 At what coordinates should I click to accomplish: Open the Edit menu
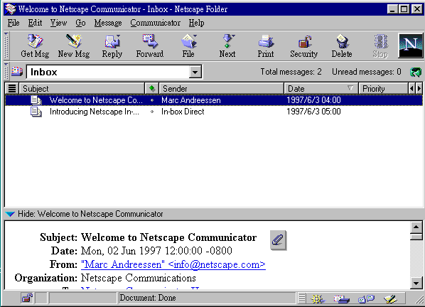[x=35, y=23]
